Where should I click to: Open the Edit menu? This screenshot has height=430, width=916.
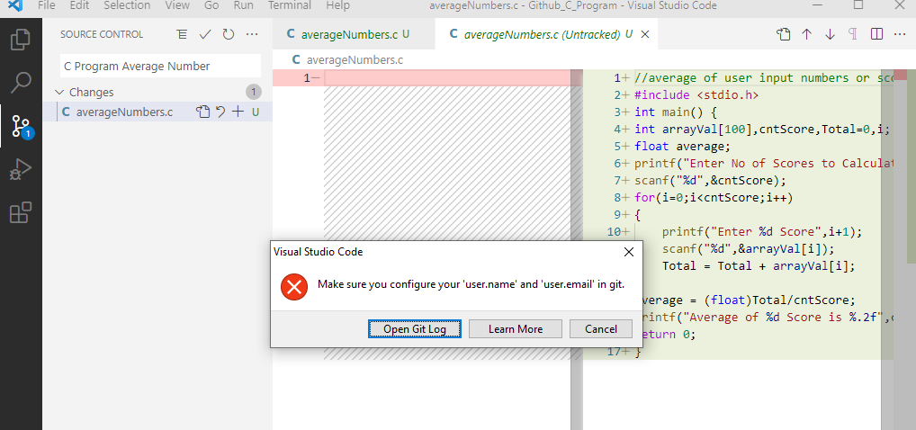(x=79, y=5)
